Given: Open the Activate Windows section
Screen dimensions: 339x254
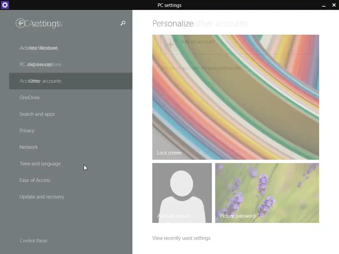Looking at the screenshot, I should 39,48.
